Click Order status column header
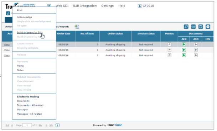 click(115, 33)
